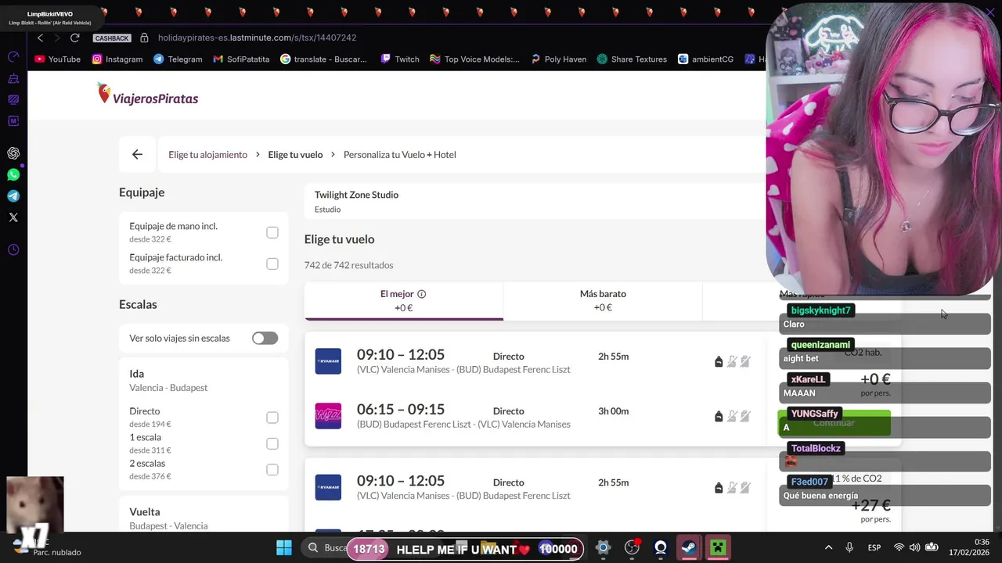Open Top Voice Models bookmark
The height and width of the screenshot is (563, 1002).
click(474, 59)
